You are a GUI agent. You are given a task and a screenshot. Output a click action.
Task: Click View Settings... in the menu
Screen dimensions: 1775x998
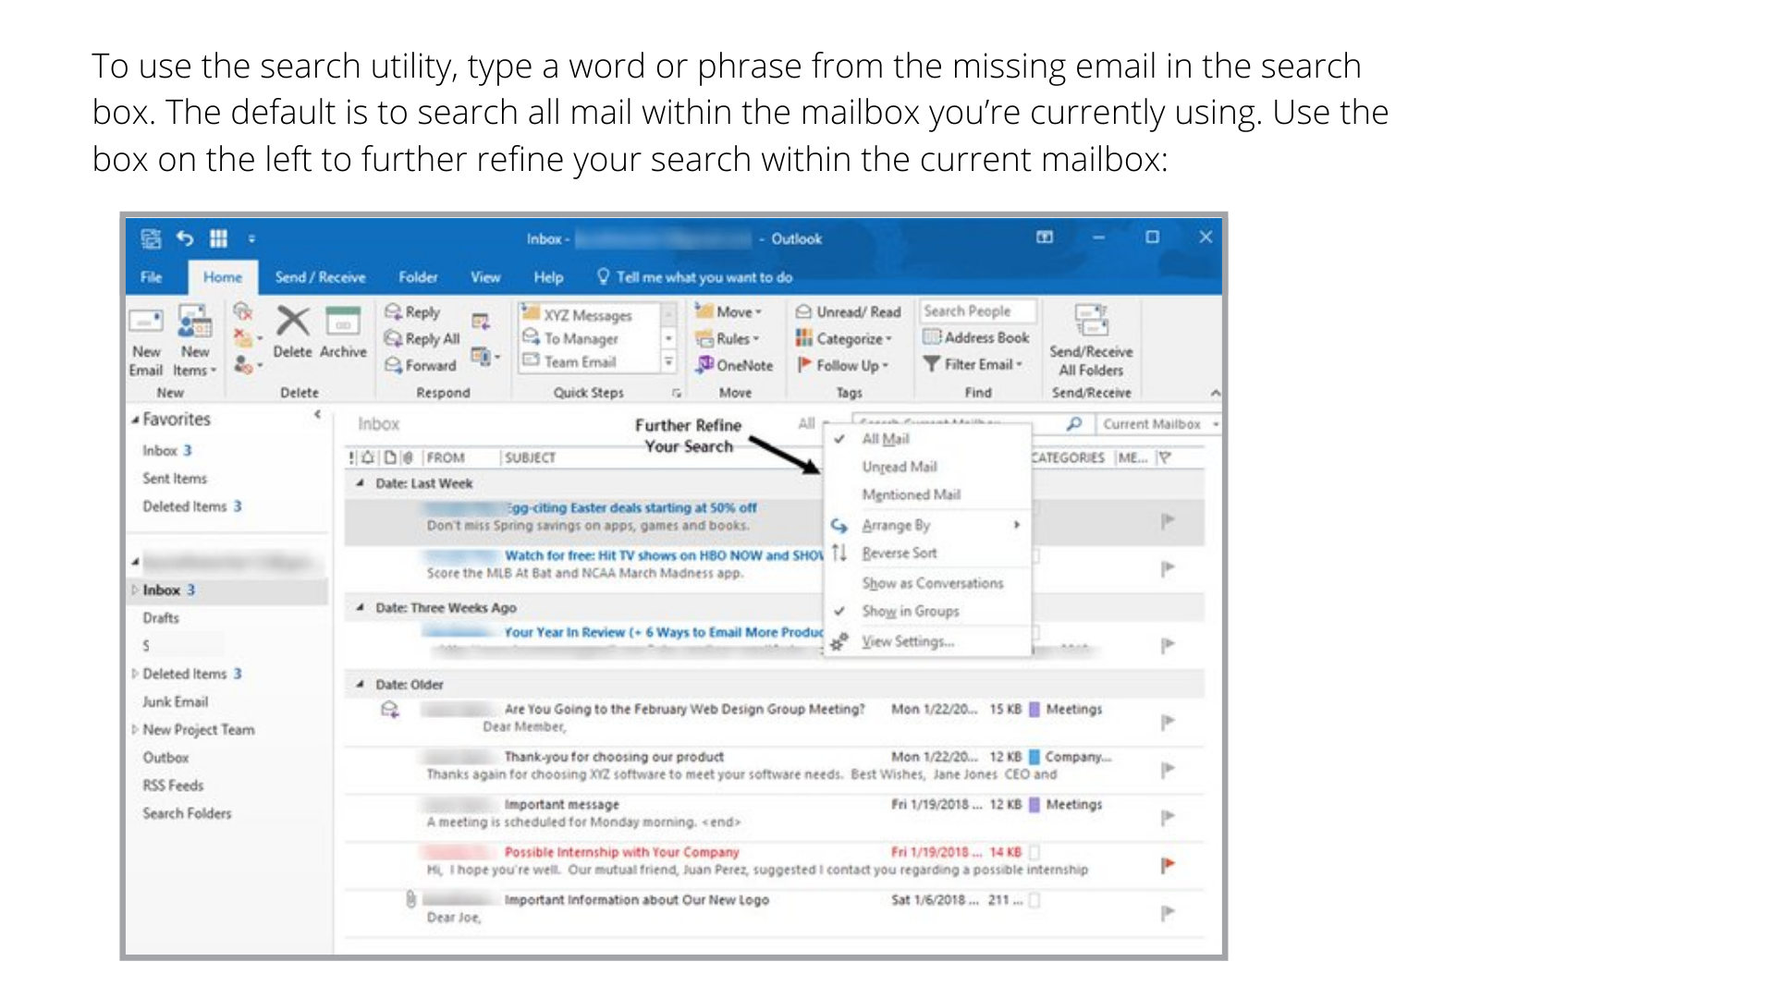coord(907,641)
